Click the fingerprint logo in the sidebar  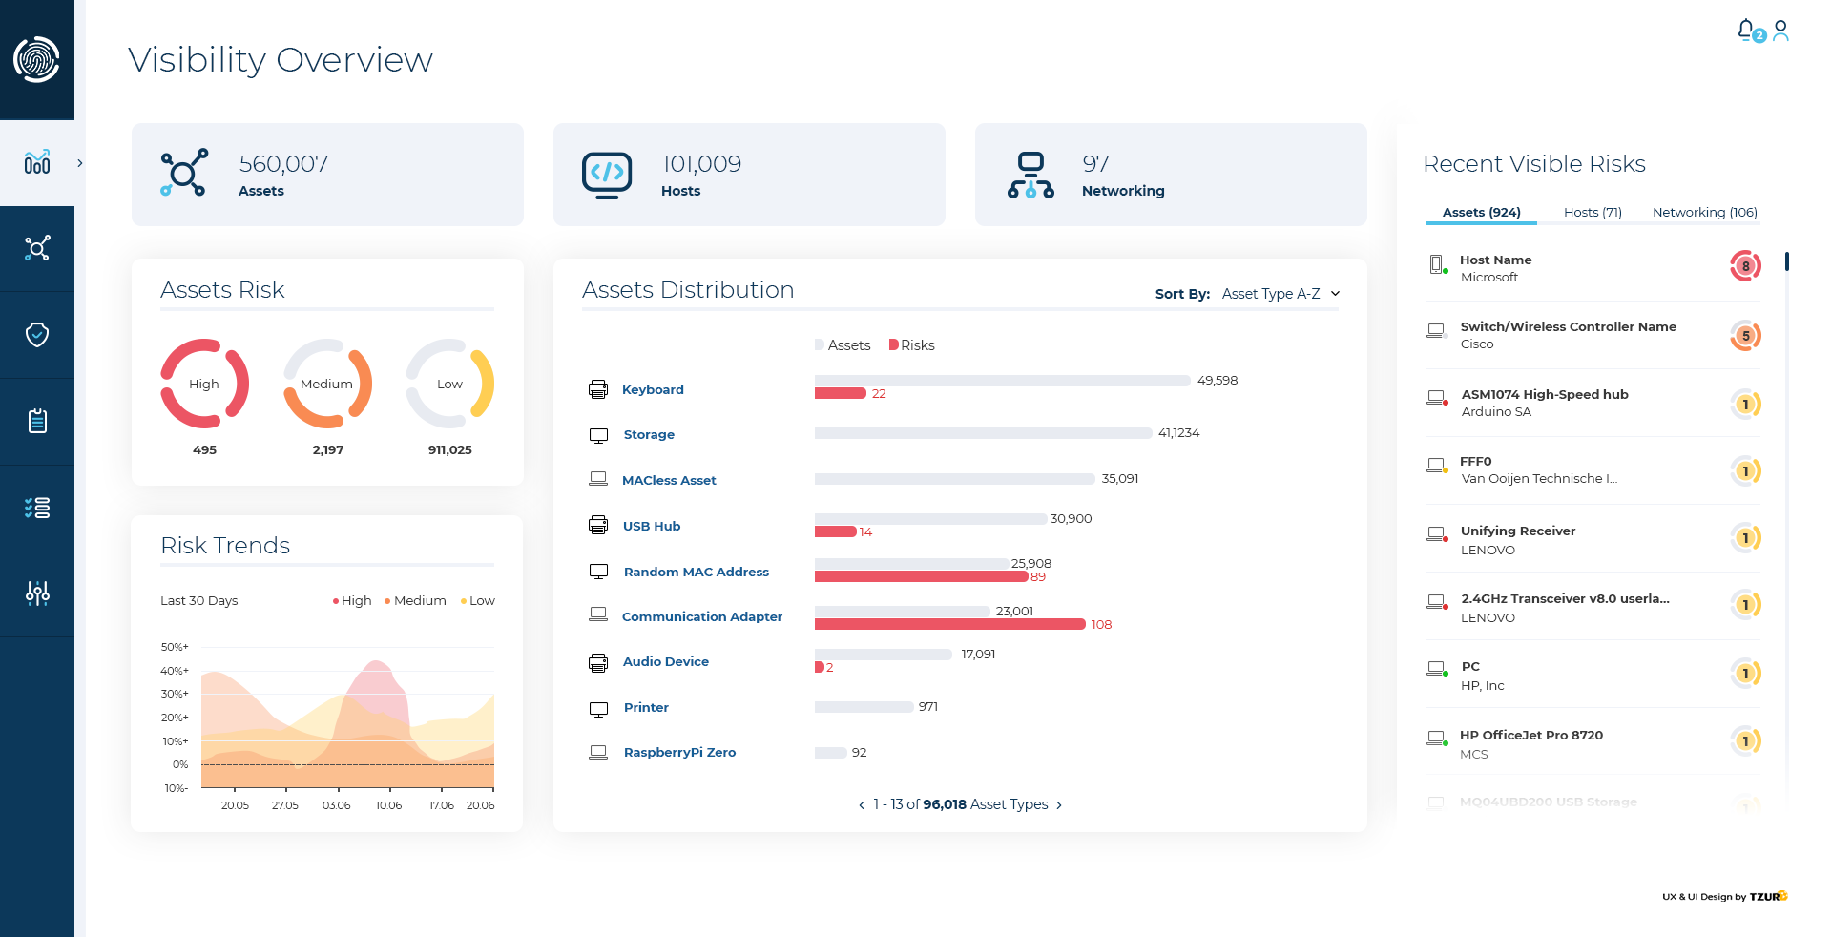36,59
